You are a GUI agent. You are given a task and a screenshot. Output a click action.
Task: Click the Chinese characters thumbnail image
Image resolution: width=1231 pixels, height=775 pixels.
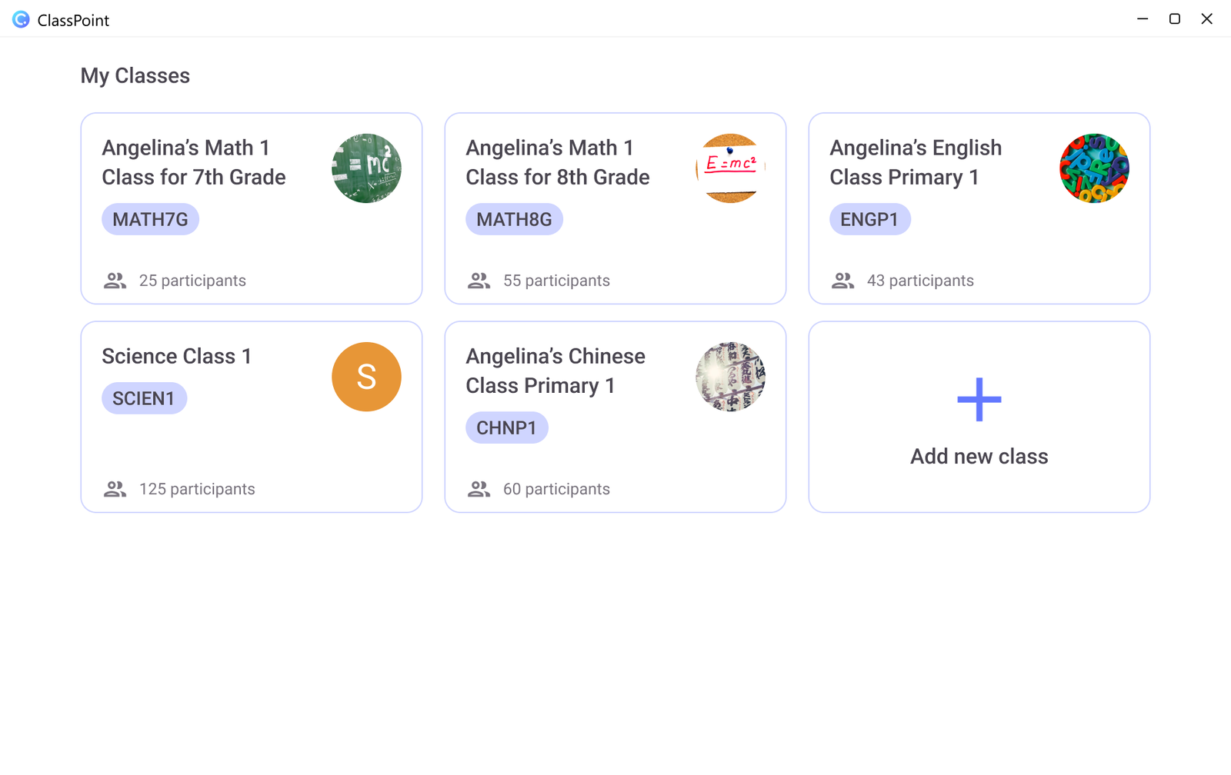[730, 377]
